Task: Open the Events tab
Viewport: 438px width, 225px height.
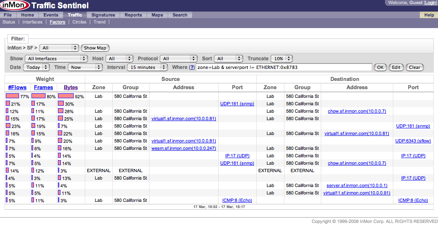Action: (x=51, y=15)
